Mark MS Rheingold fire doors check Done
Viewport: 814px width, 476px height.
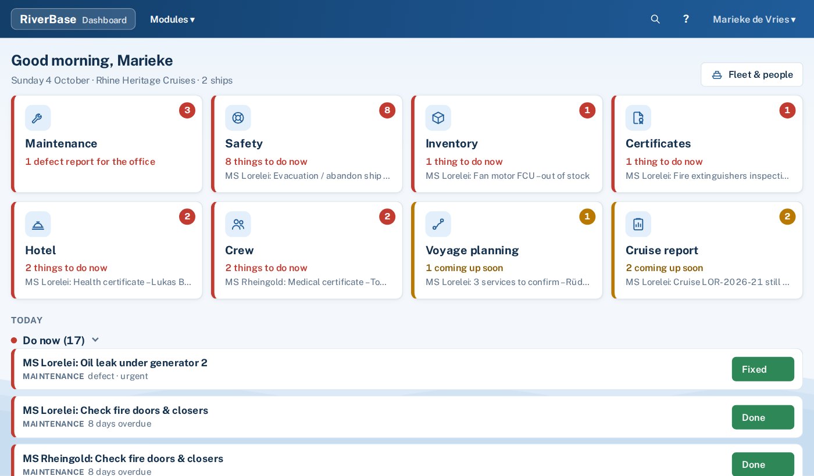(x=763, y=464)
